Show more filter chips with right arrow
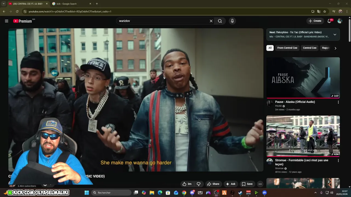This screenshot has height=197, width=351. [335, 48]
